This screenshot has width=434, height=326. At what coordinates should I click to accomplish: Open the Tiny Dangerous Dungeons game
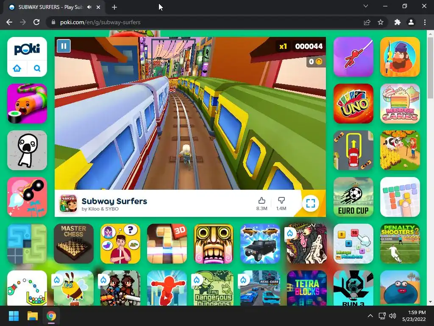[214, 288]
